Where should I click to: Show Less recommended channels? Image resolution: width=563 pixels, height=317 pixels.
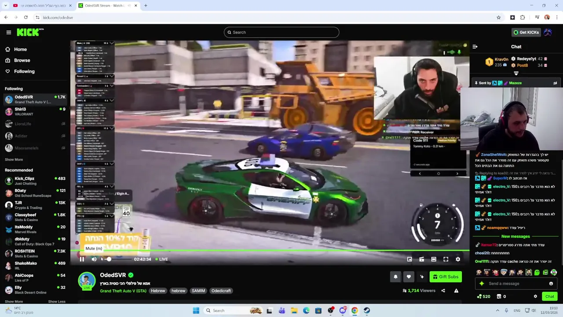(56, 302)
